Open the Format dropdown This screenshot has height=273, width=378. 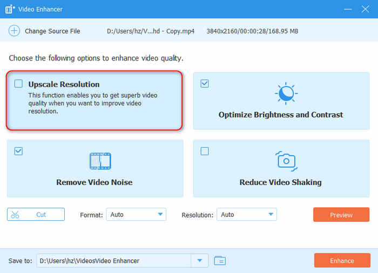136,214
